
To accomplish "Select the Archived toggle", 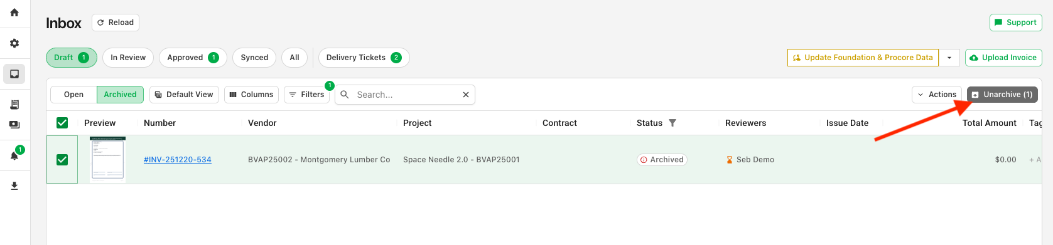I will click(x=120, y=95).
